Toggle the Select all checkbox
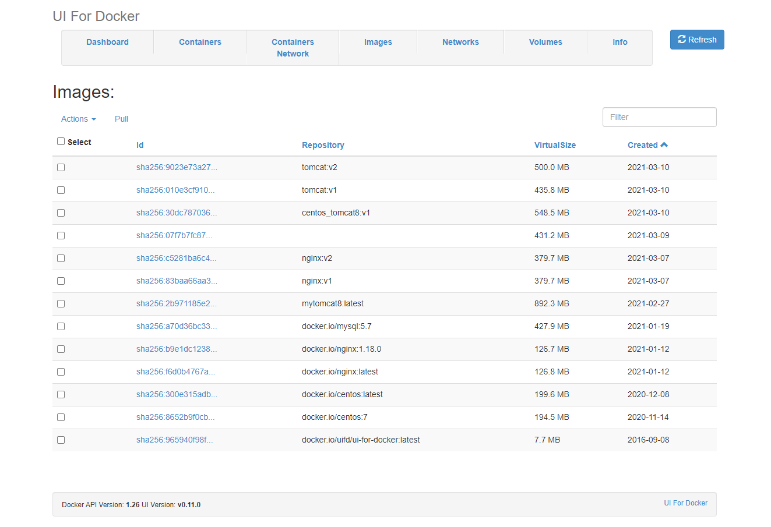 [x=61, y=142]
